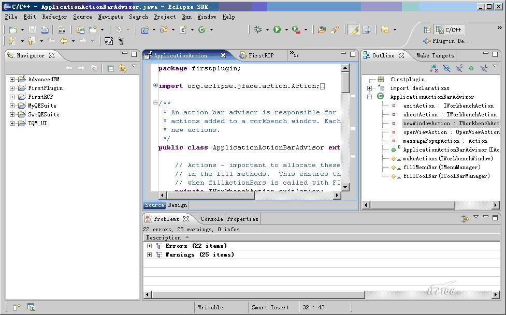
Task: Click the Search flashlight toolbar icon
Action: coord(335,29)
